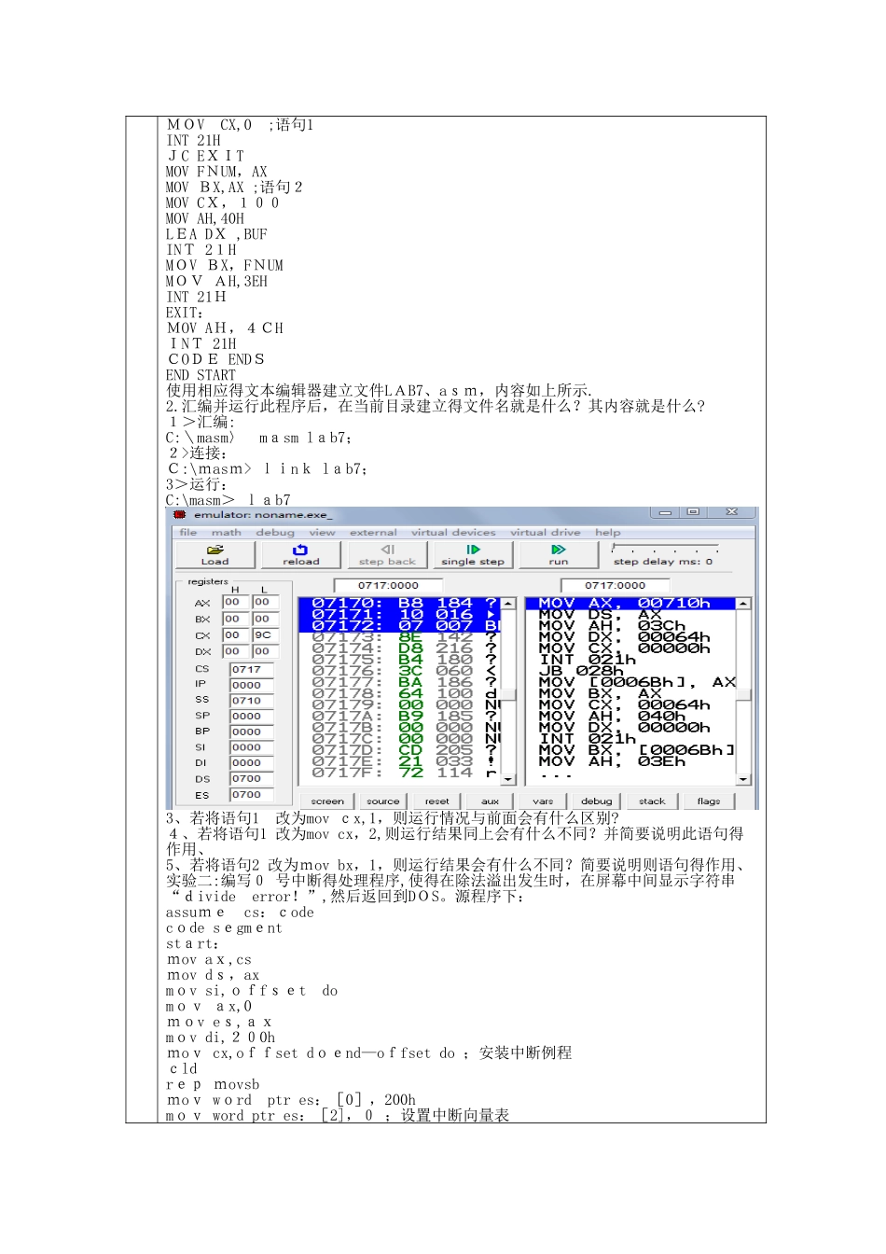Click the emulator title bar chip icon
The width and height of the screenshot is (886, 1254).
pyautogui.click(x=180, y=514)
